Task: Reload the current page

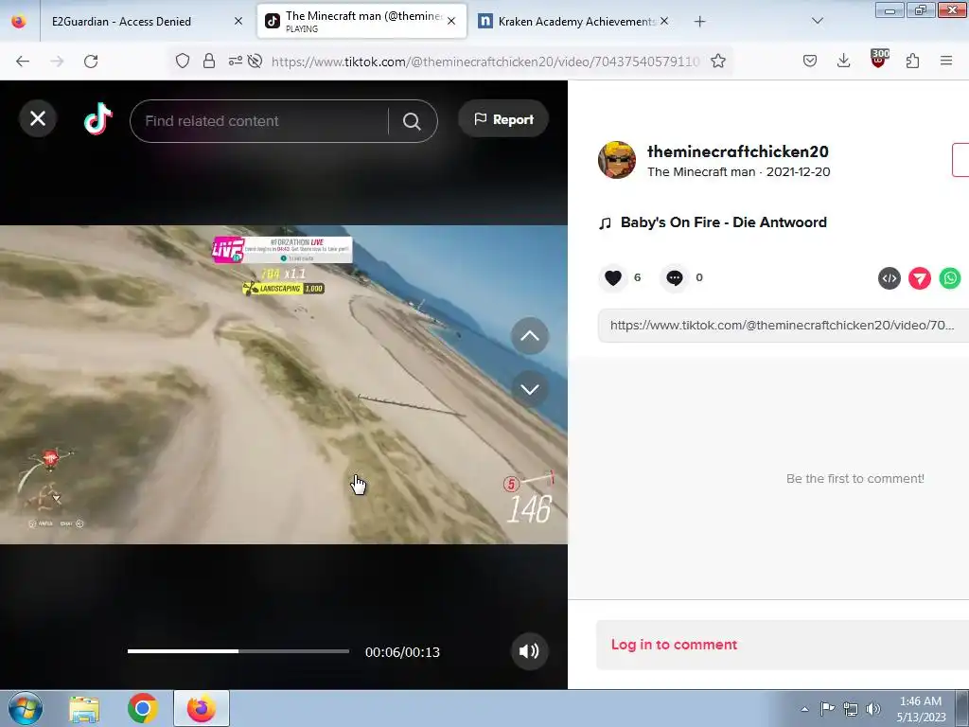Action: 91,62
